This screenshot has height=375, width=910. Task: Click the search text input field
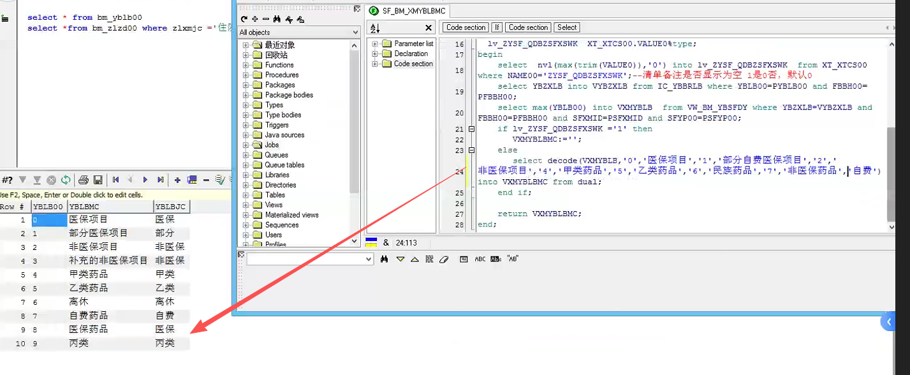305,259
